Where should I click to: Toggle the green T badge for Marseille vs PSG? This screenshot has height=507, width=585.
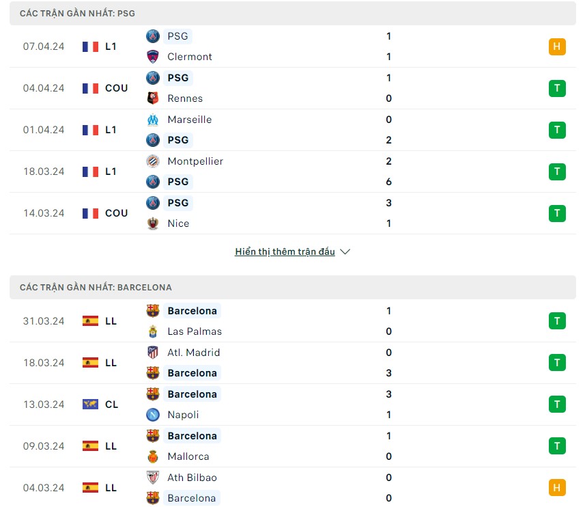pos(557,130)
